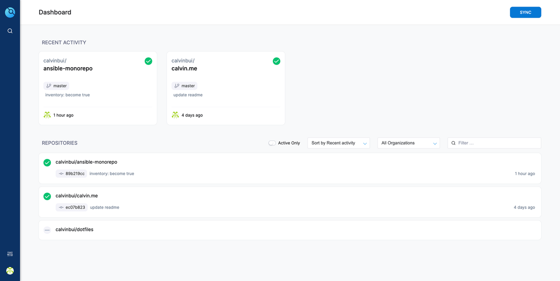560x281 pixels.
Task: Open the 'Sort by Recent activity' dropdown
Action: click(x=338, y=143)
